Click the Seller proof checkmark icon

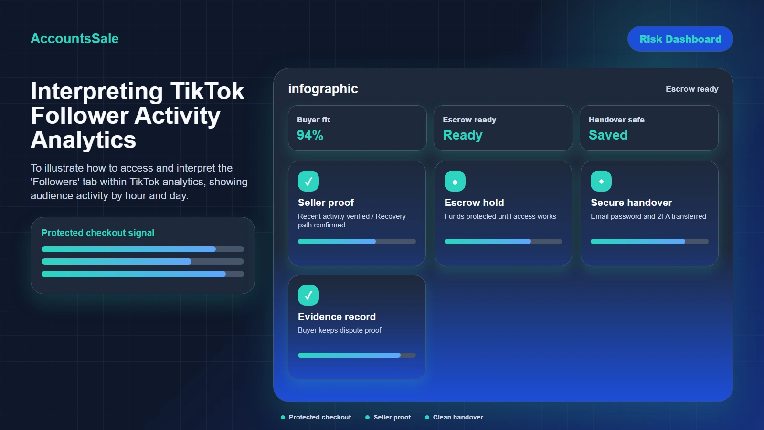click(x=308, y=181)
